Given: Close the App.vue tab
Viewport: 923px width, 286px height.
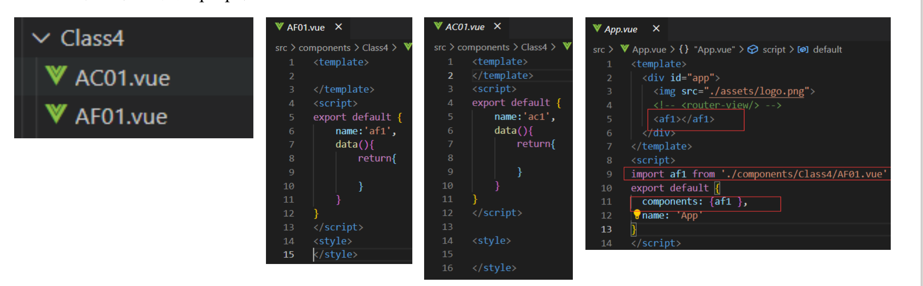Looking at the screenshot, I should pyautogui.click(x=656, y=28).
